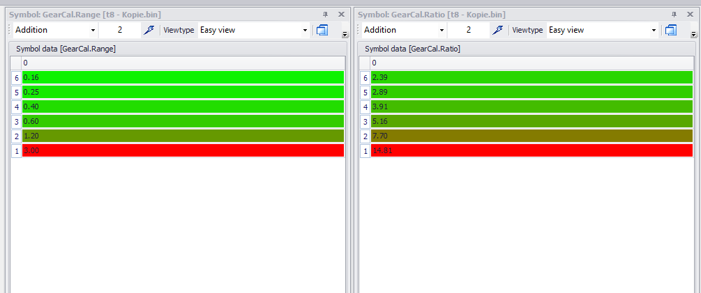Click row header 4 in GearCal.Range table
The width and height of the screenshot is (701, 293).
[x=17, y=106]
